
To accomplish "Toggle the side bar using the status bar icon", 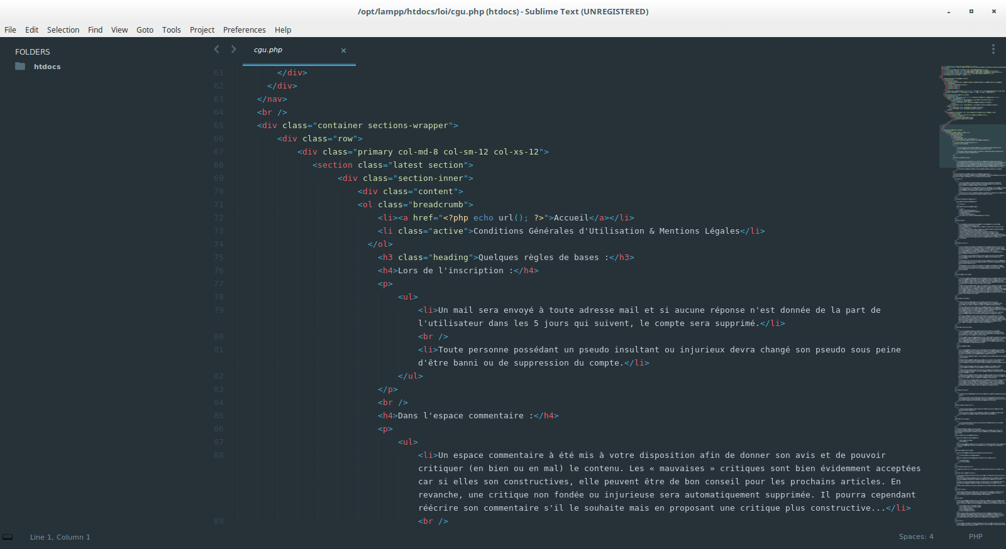I will coord(8,537).
